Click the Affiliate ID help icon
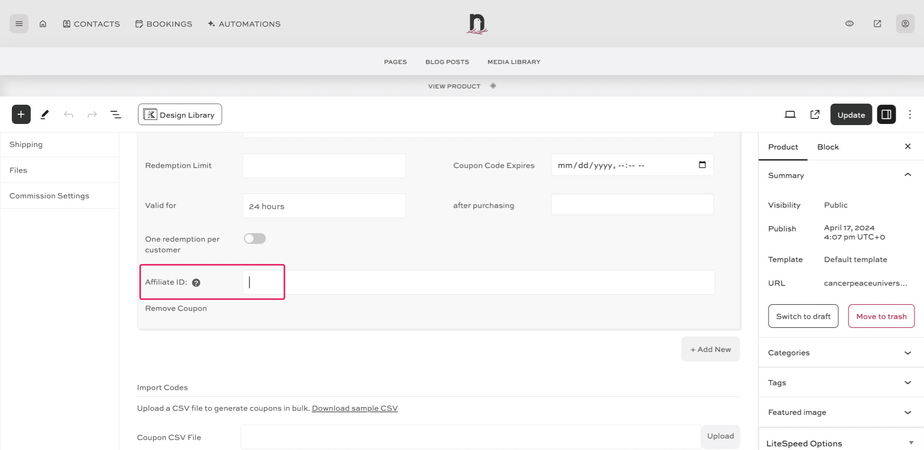The image size is (924, 450). point(196,282)
